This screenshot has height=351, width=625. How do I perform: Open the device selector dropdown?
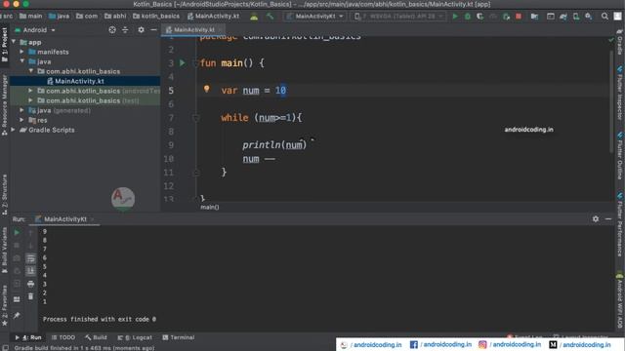click(x=398, y=17)
